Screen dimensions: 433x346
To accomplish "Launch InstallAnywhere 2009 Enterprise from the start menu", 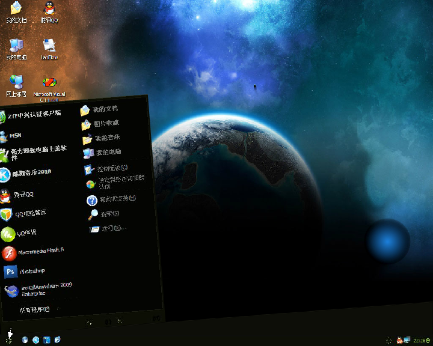I will [x=38, y=290].
